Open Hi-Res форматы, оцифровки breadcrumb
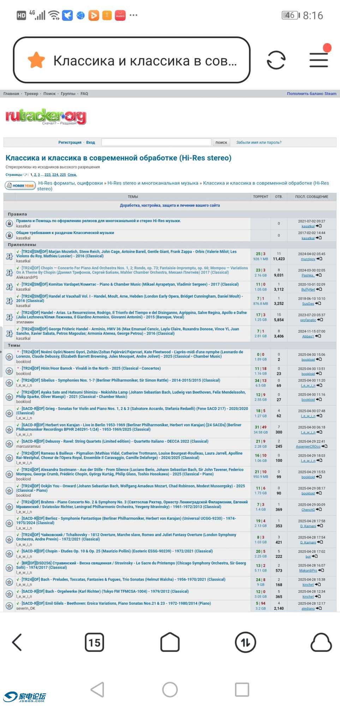Screen dimensions: 340x706 click(71, 183)
